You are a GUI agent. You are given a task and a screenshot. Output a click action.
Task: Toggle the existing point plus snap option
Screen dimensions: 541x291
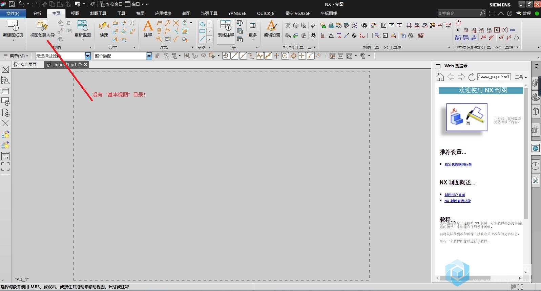click(x=302, y=56)
